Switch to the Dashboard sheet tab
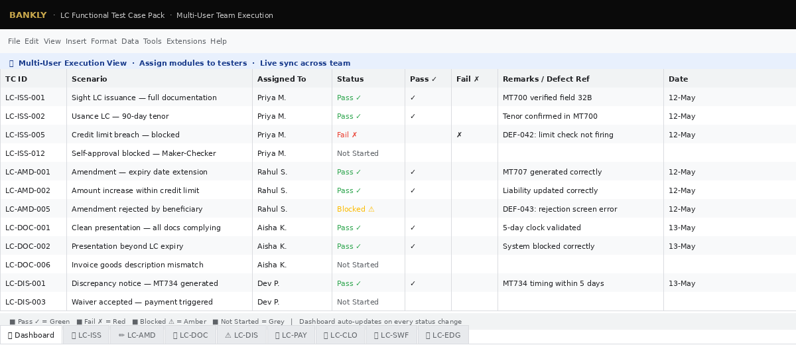The height and width of the screenshot is (345, 796). [31, 335]
